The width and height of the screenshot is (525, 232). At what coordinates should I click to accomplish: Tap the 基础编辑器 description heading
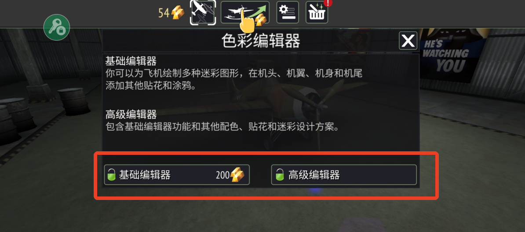(131, 61)
